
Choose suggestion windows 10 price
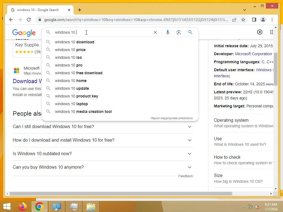coord(120,50)
